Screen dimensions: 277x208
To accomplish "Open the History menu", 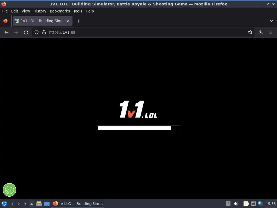I will (x=40, y=11).
